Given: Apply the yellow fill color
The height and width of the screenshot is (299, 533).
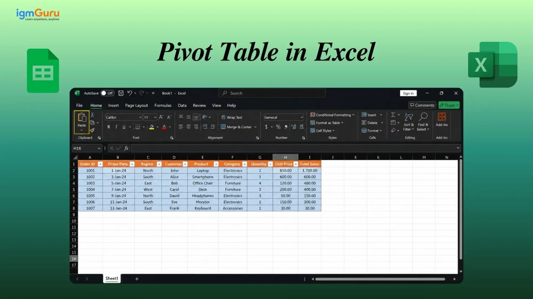Looking at the screenshot, I should coord(152,127).
